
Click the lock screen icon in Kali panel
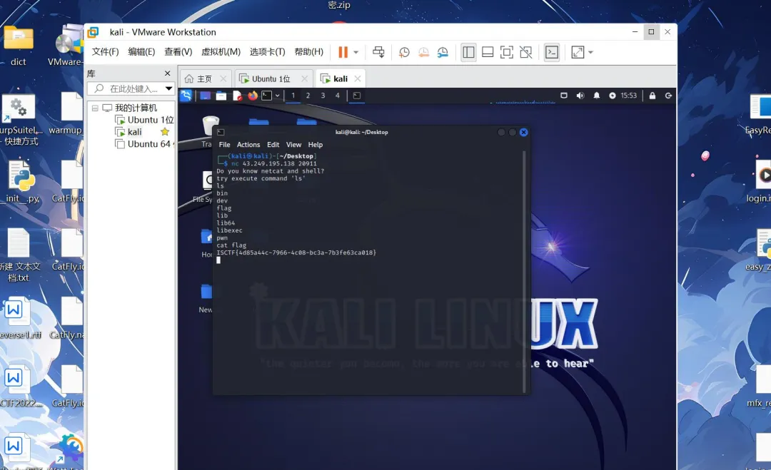[x=652, y=96]
